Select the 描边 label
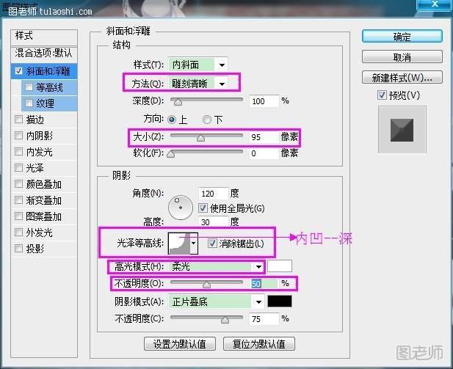The width and height of the screenshot is (453, 369). point(35,120)
